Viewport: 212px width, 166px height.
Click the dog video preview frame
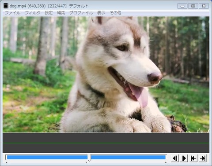click(106, 74)
